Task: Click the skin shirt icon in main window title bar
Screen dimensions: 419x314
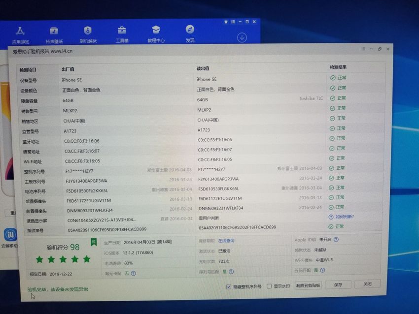Action: [x=226, y=22]
